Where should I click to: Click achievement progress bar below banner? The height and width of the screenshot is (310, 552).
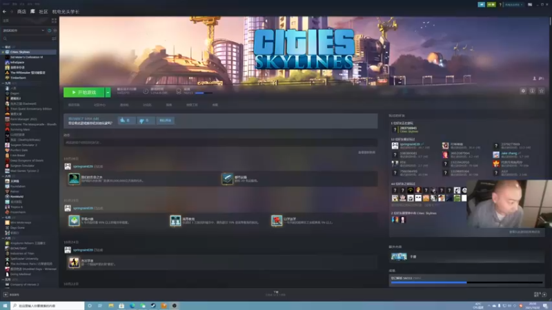(204, 93)
